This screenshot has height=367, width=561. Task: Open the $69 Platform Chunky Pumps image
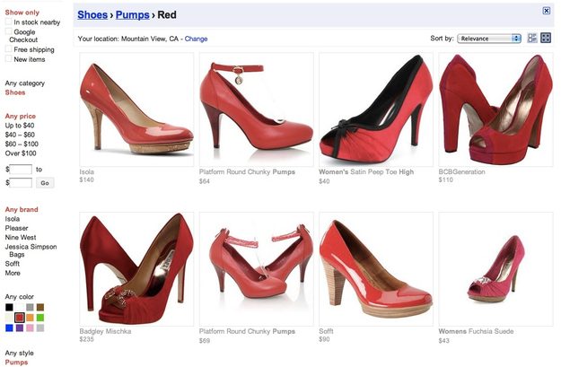coord(256,268)
